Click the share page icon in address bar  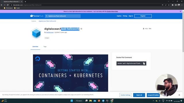(x=166, y=5)
